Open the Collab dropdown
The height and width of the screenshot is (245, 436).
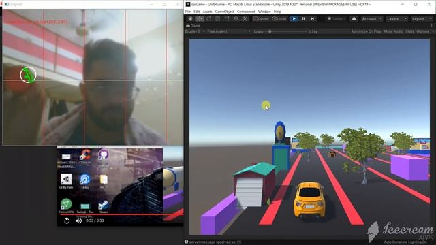click(337, 18)
